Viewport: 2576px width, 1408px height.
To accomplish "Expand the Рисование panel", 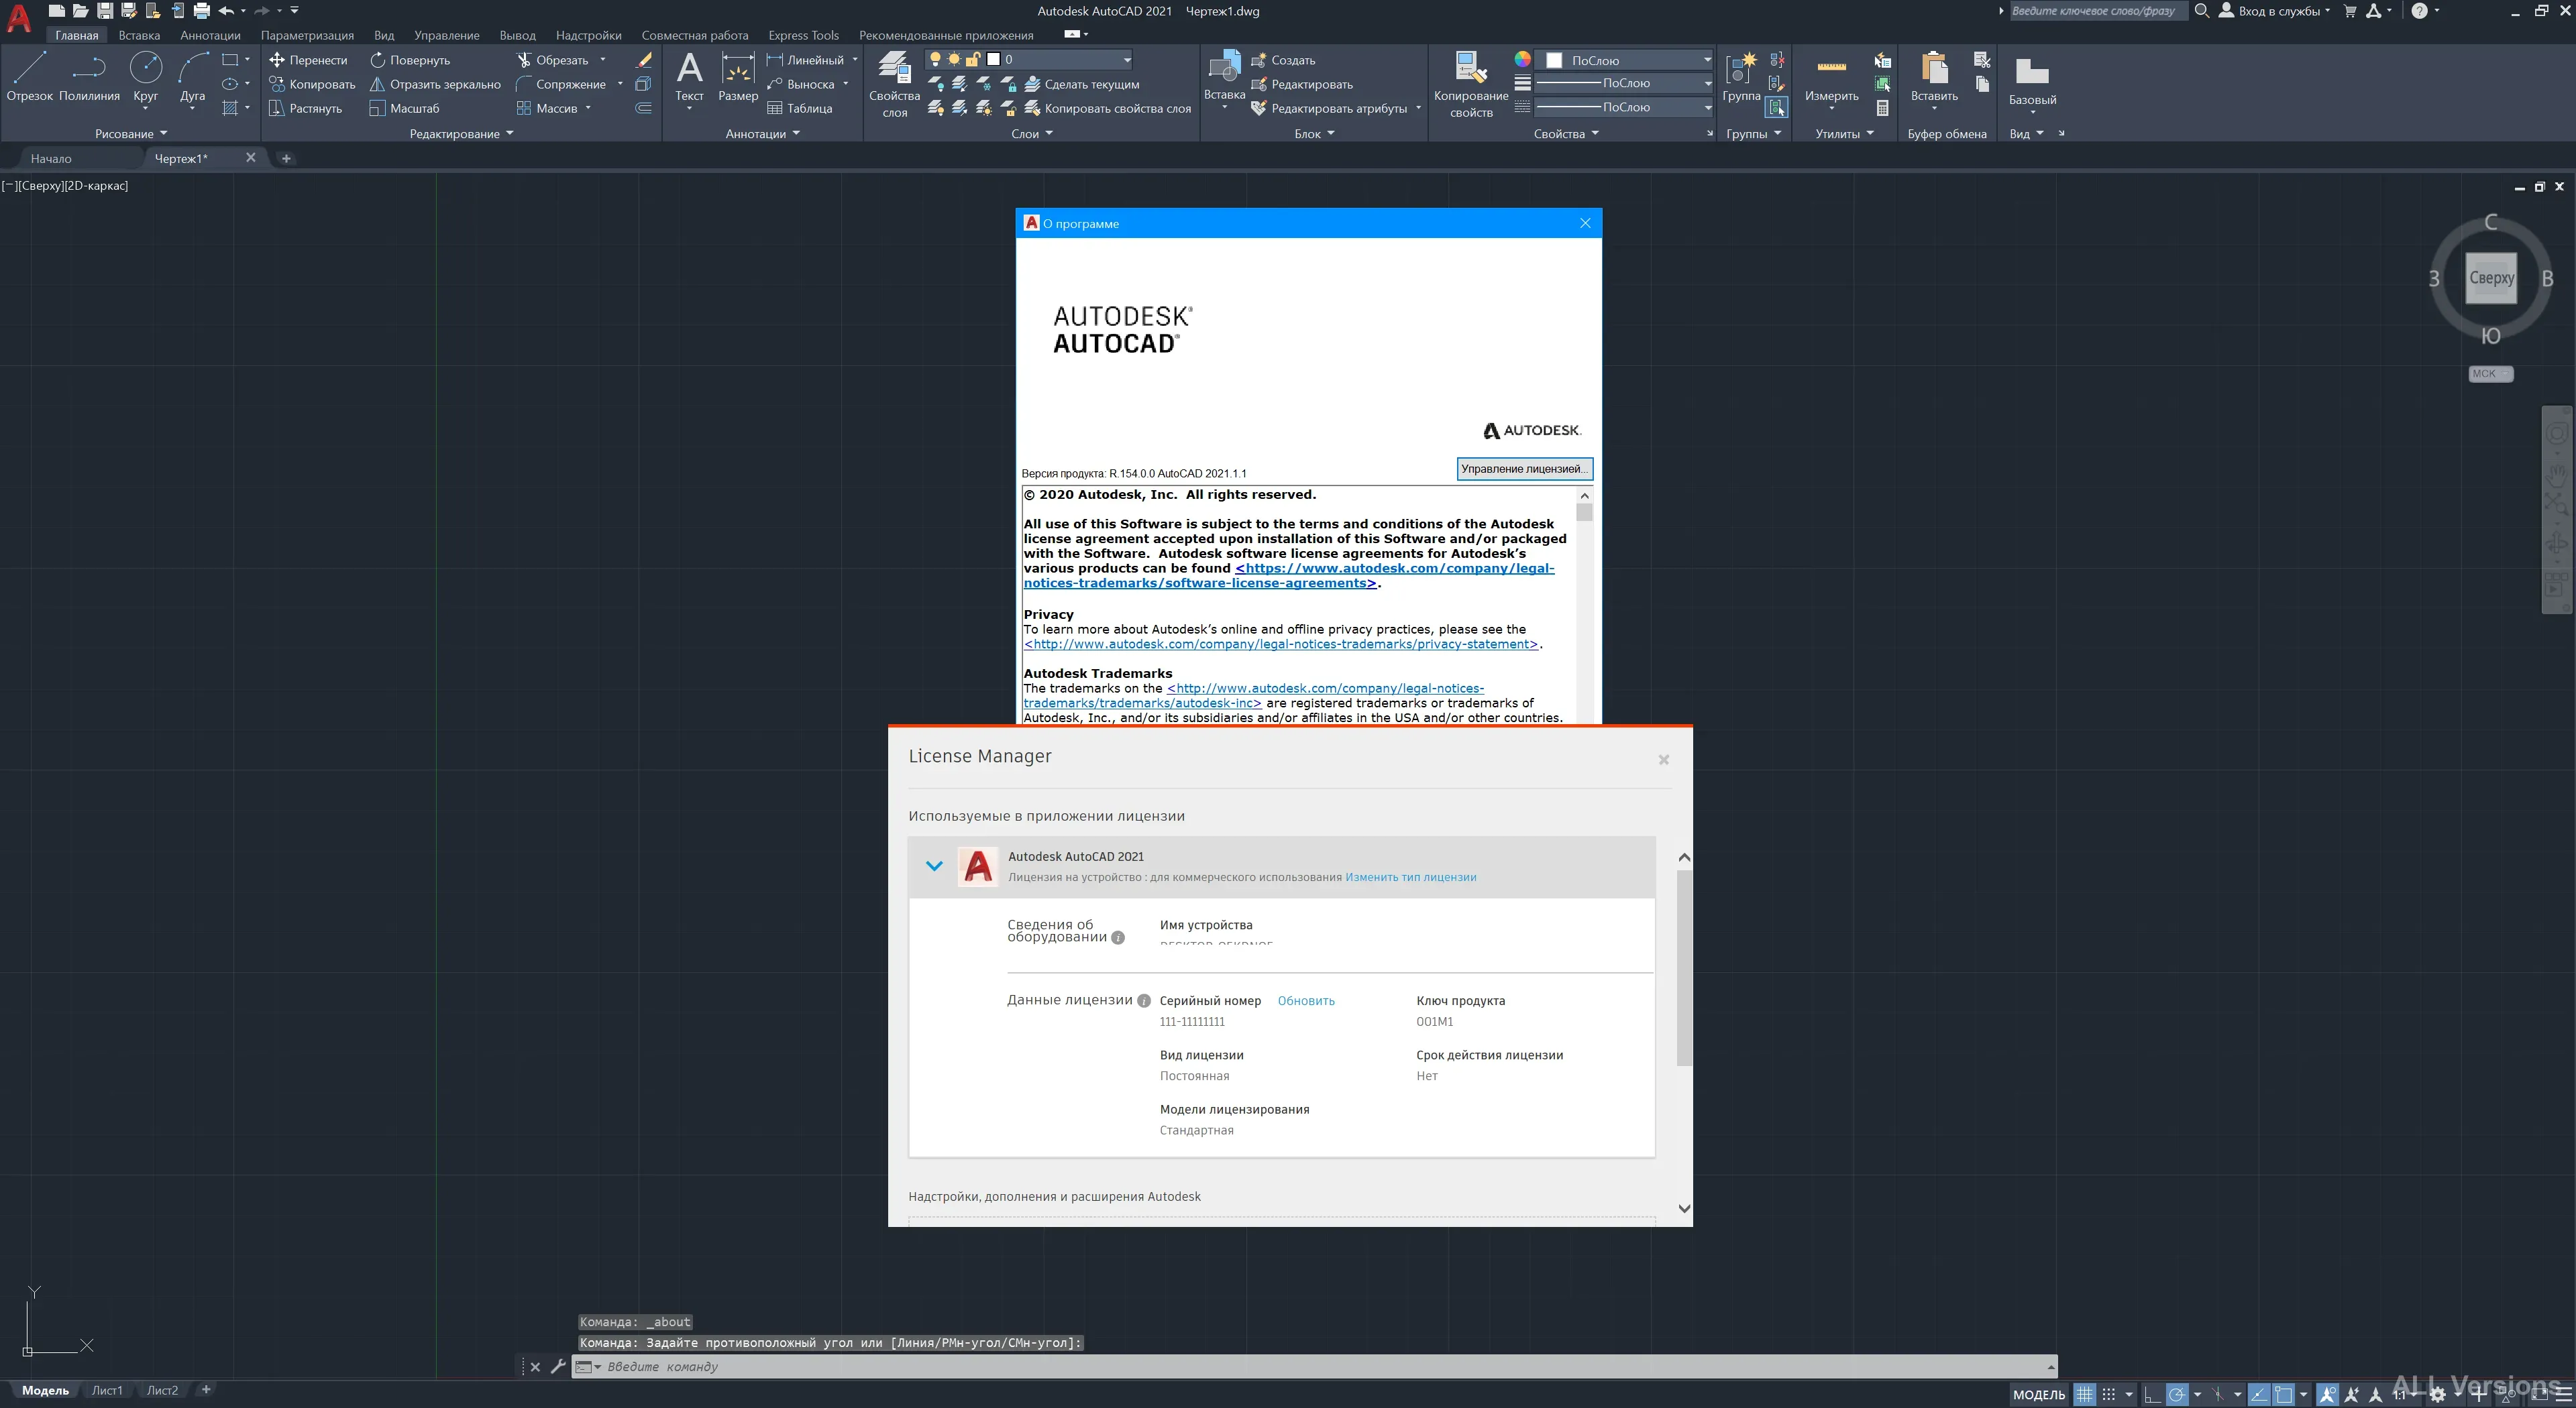I will click(x=131, y=133).
